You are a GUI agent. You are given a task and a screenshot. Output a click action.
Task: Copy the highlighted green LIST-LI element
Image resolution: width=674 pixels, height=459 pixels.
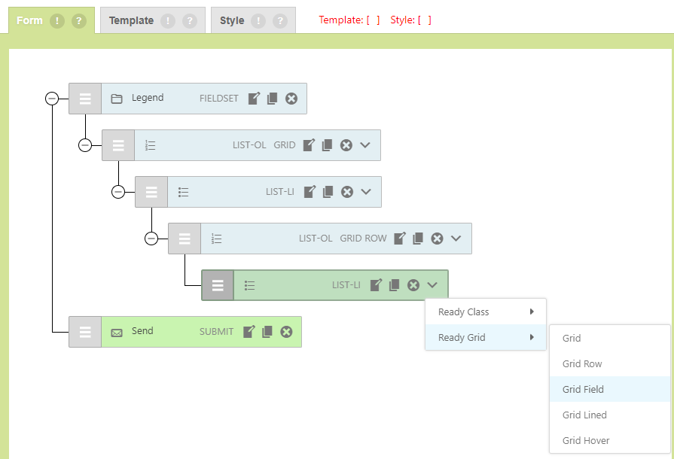[394, 285]
